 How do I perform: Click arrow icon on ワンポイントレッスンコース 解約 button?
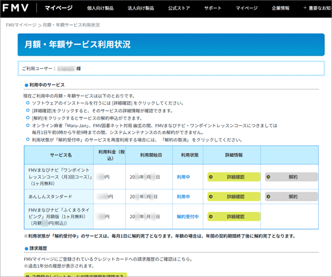[268, 177]
